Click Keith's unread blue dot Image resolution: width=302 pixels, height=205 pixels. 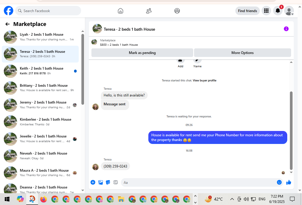[75, 71]
